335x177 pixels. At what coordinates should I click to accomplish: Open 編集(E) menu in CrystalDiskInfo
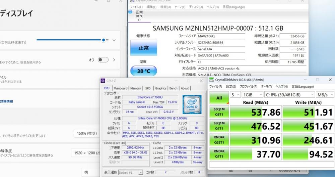pos(151,7)
